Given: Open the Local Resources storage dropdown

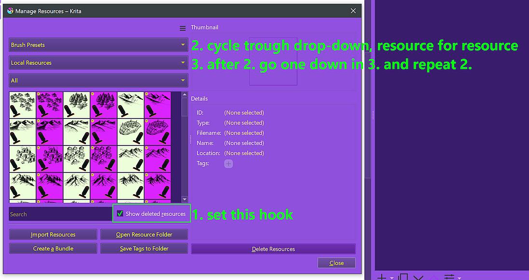Looking at the screenshot, I should point(98,63).
